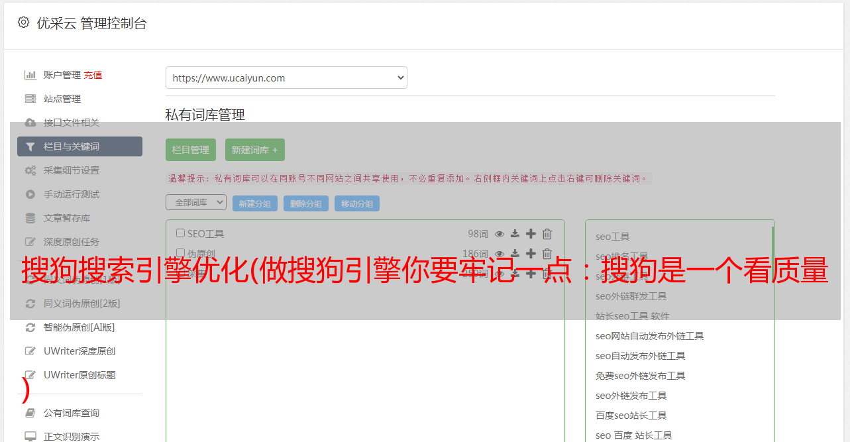Click the gear icon beside 优采云 管理控制台
The image size is (850, 442).
tap(24, 23)
